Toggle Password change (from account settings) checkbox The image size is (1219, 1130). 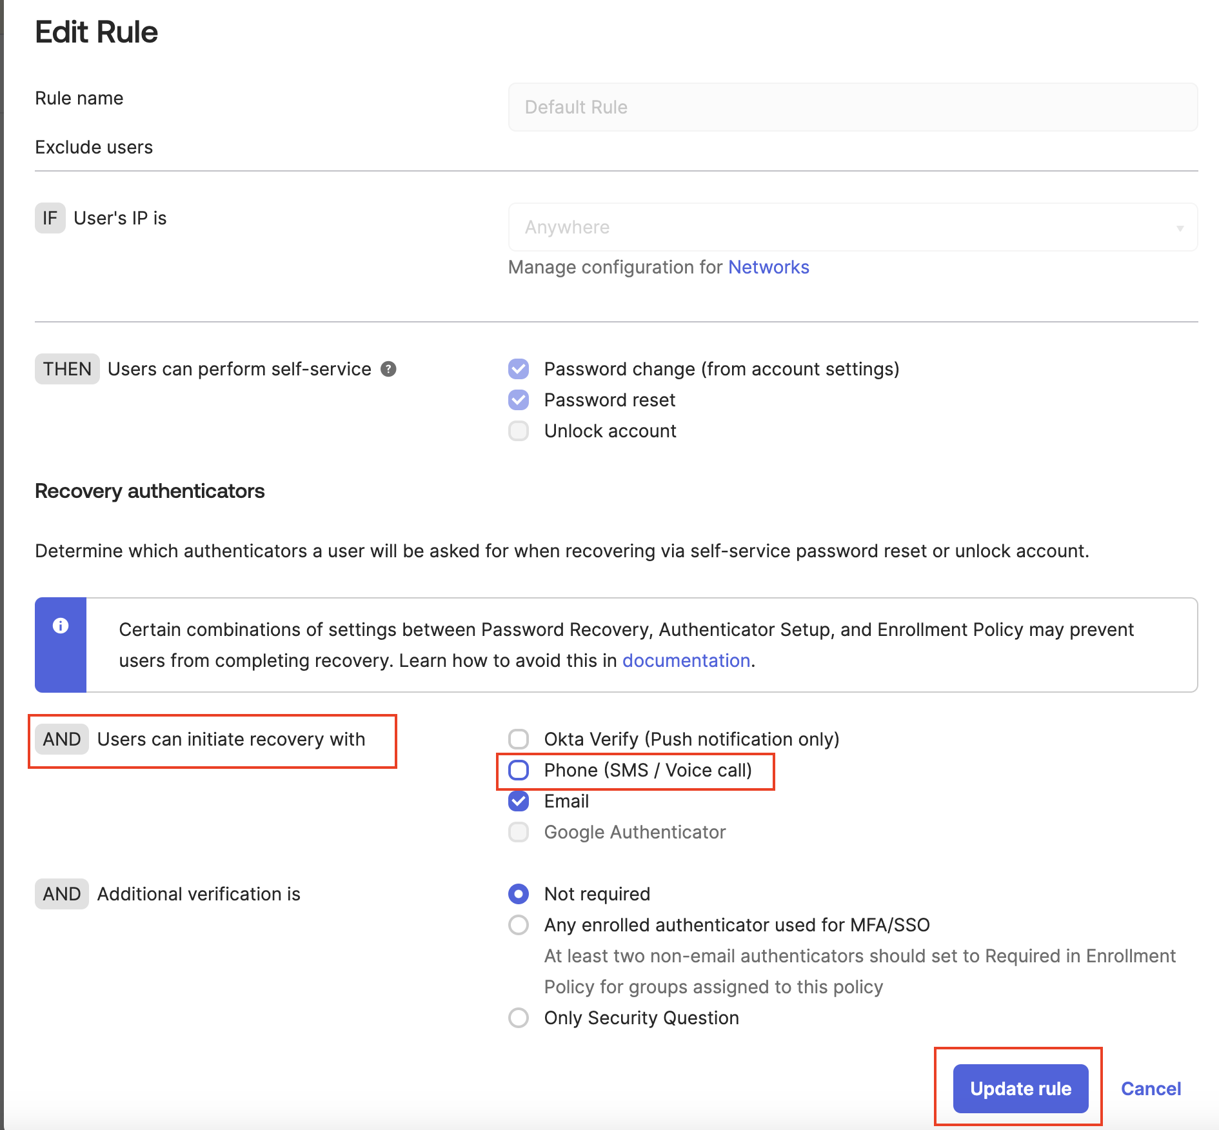pos(519,369)
